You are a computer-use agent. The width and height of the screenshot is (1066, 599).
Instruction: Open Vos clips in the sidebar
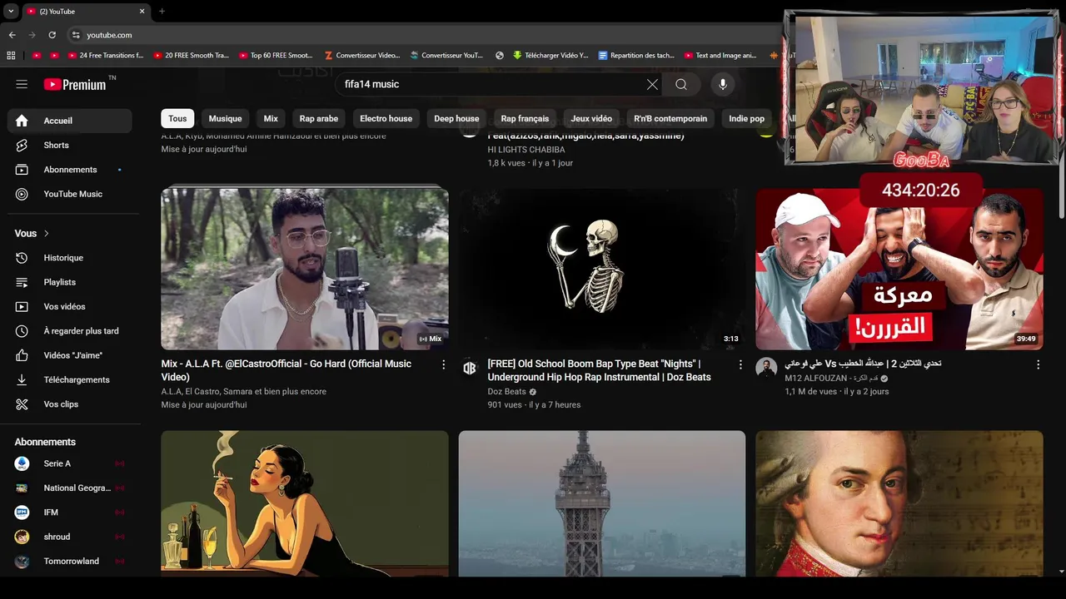pyautogui.click(x=70, y=404)
